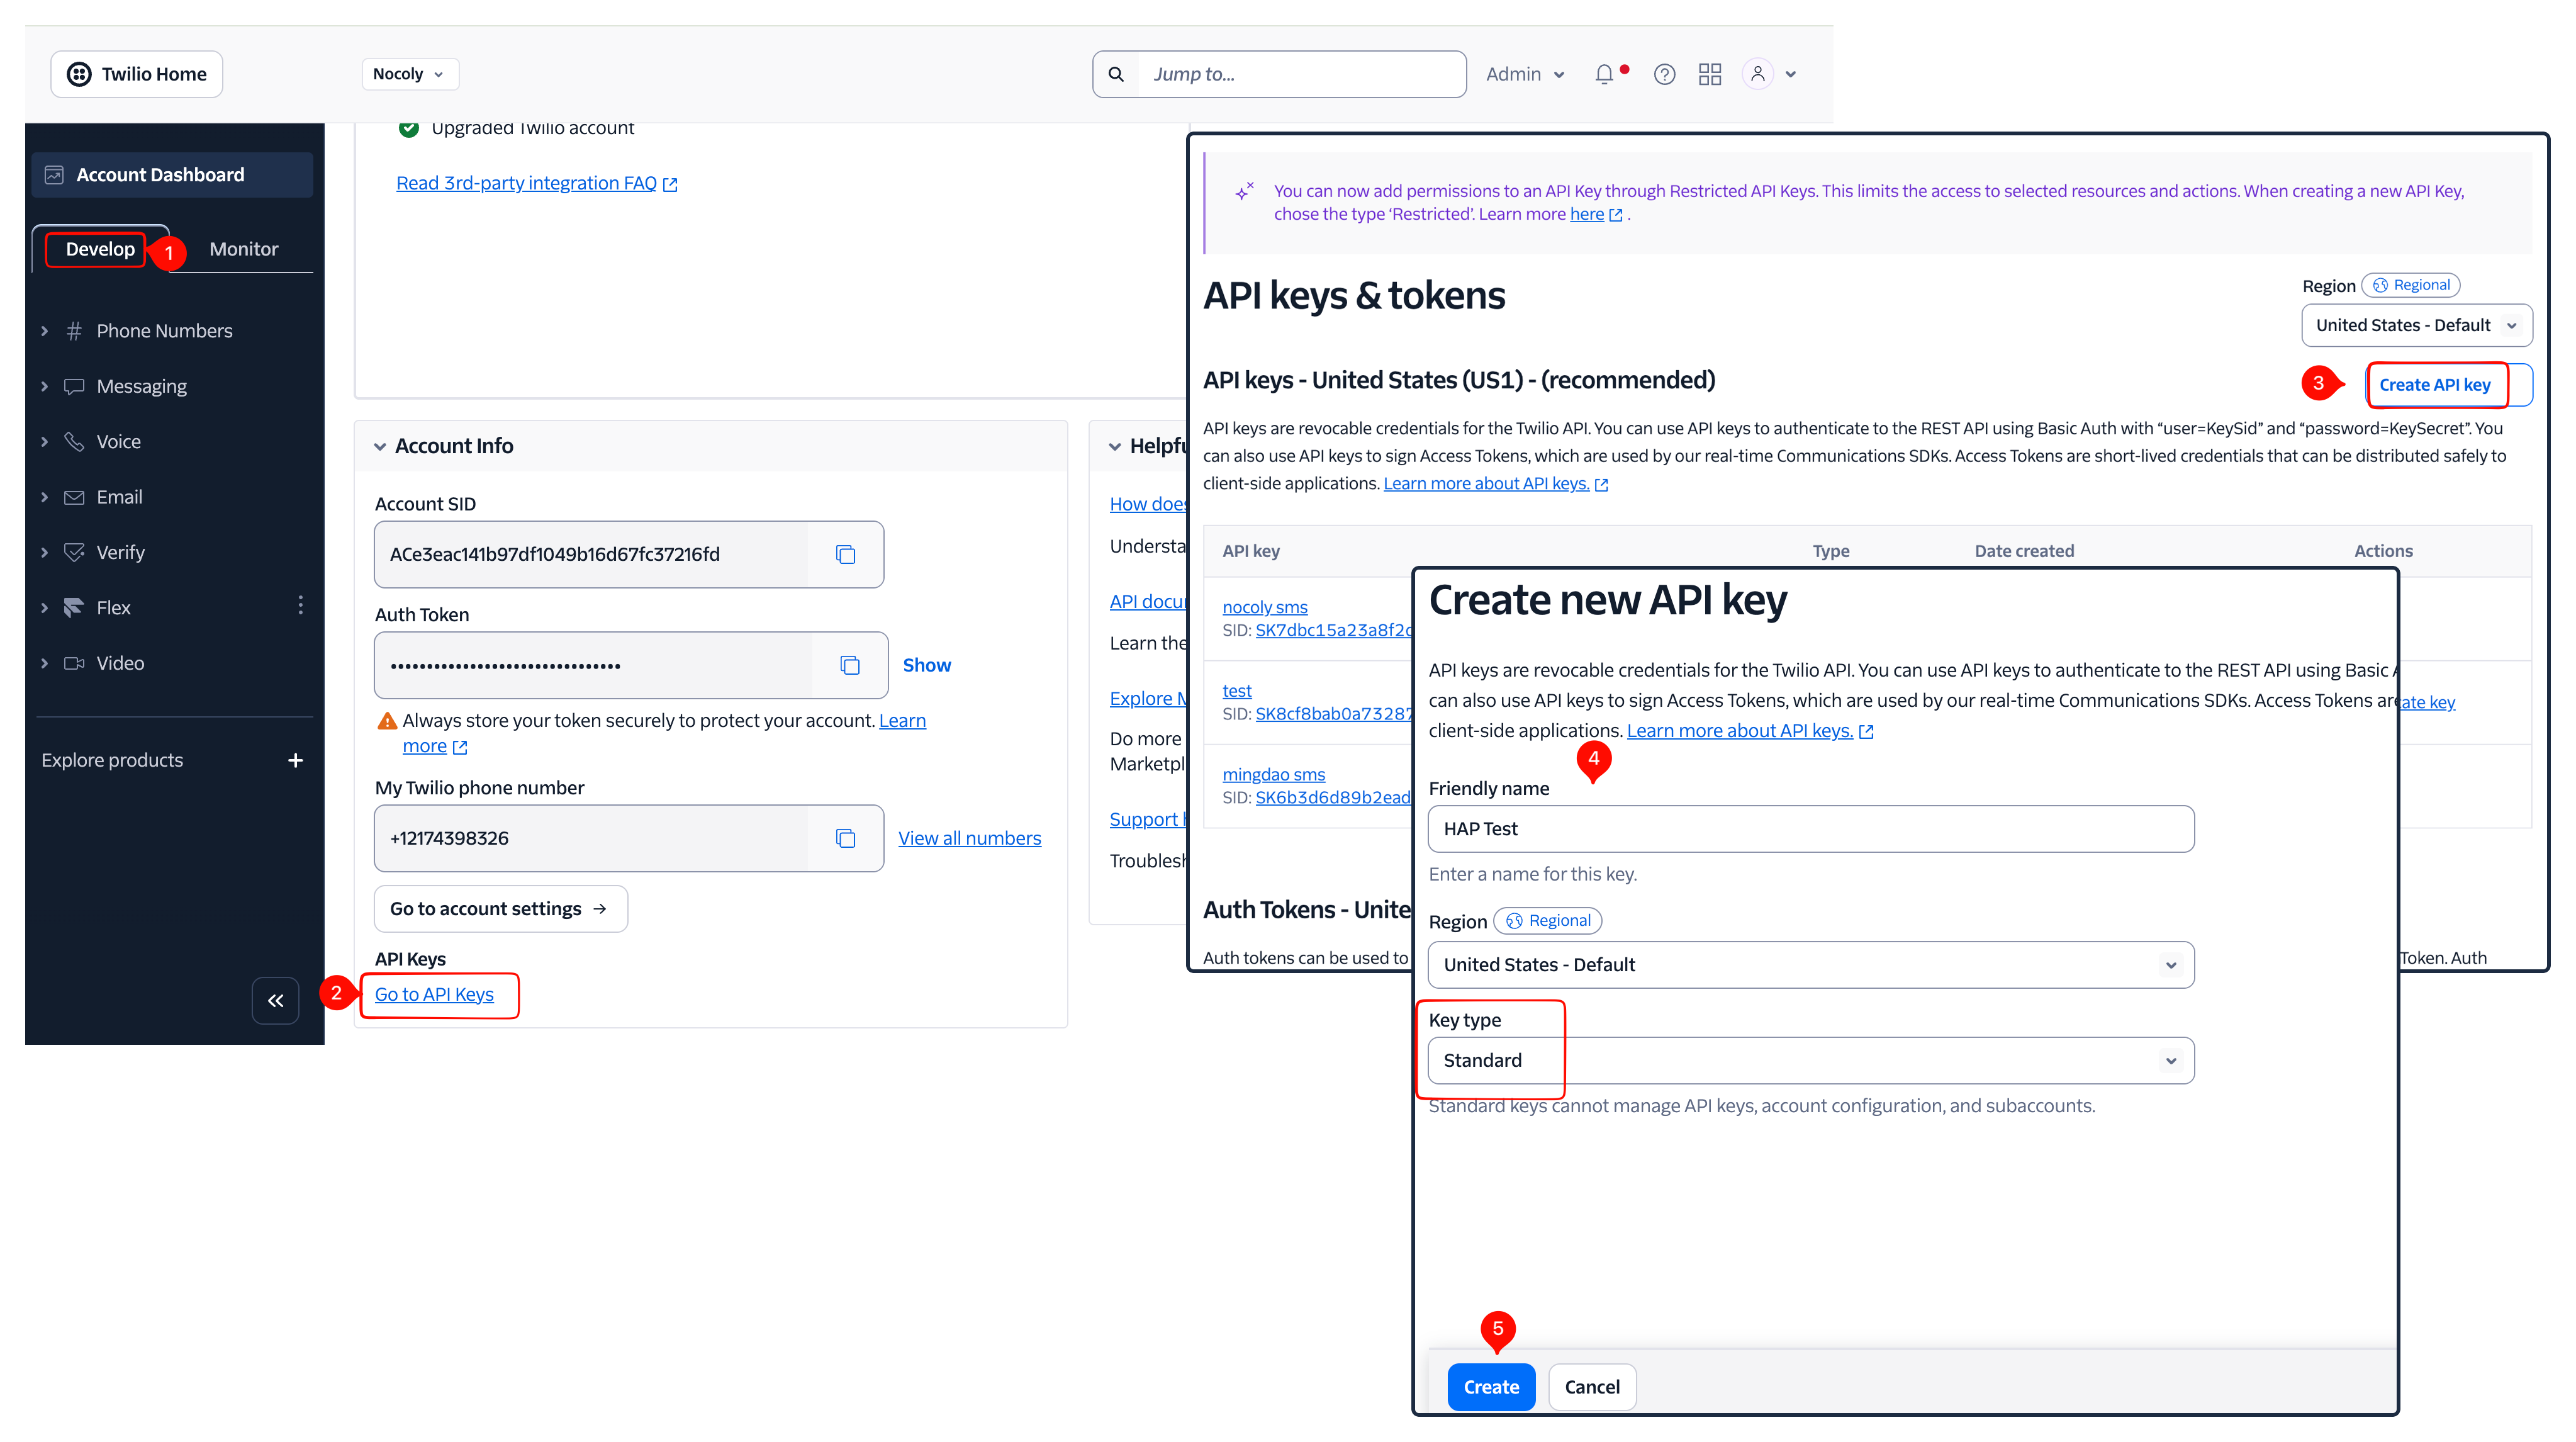2576x1442 pixels.
Task: Click the Friendly name input field
Action: (1810, 829)
